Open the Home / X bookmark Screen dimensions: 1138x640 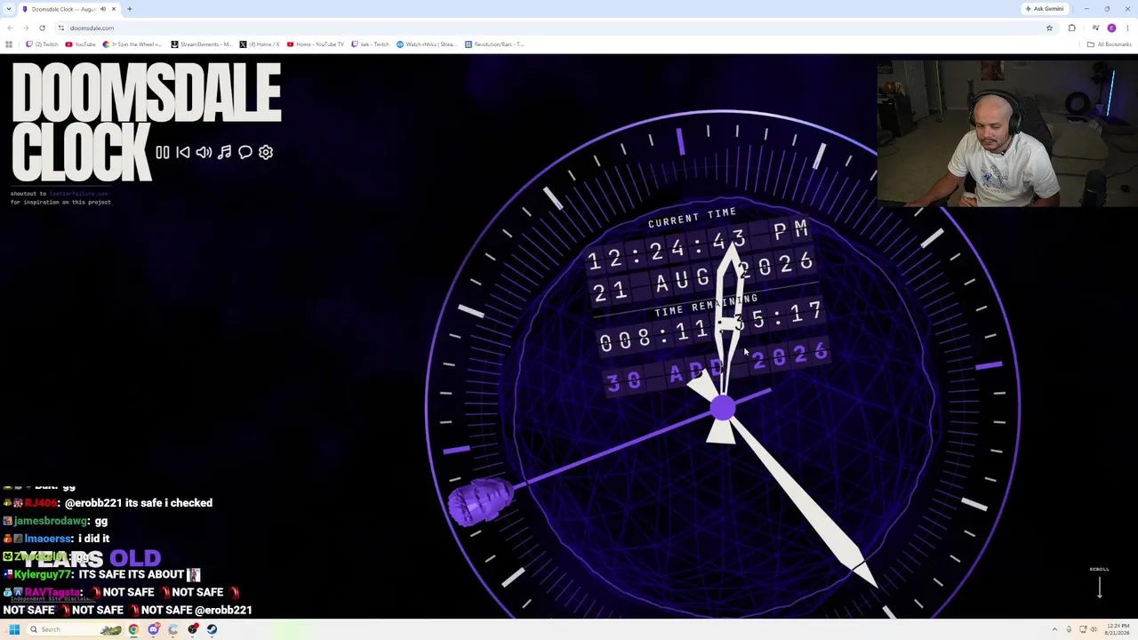tap(260, 44)
